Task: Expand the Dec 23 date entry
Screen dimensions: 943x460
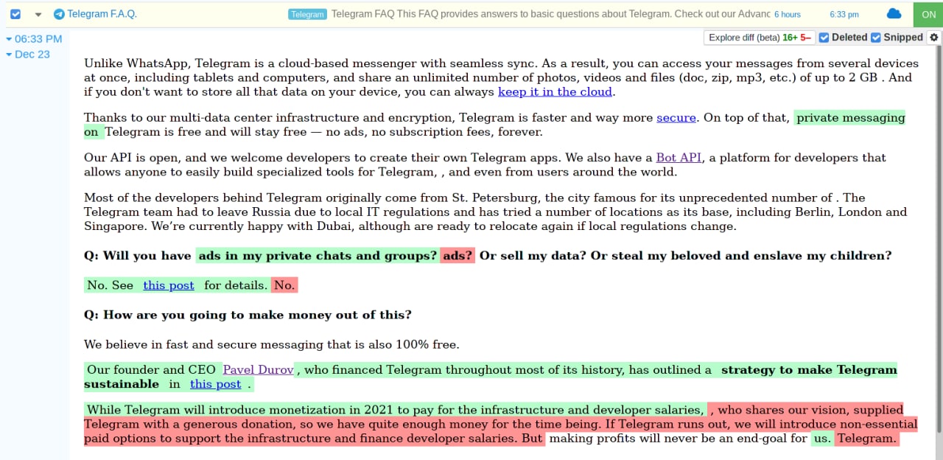Action: pos(28,55)
